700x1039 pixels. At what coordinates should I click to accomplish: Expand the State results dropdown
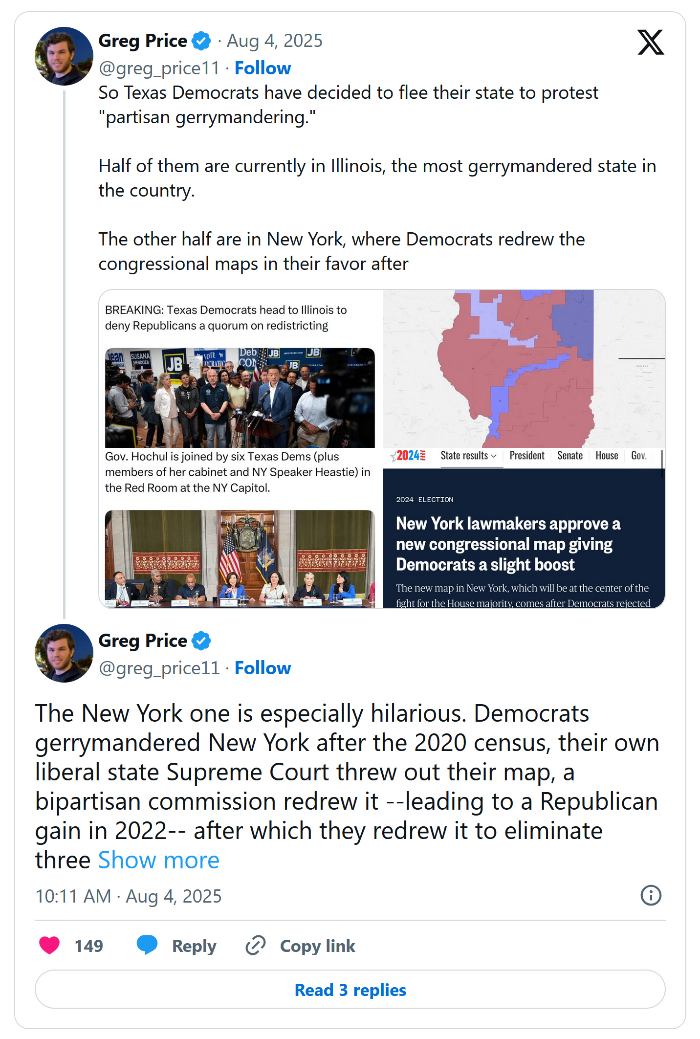tap(468, 456)
